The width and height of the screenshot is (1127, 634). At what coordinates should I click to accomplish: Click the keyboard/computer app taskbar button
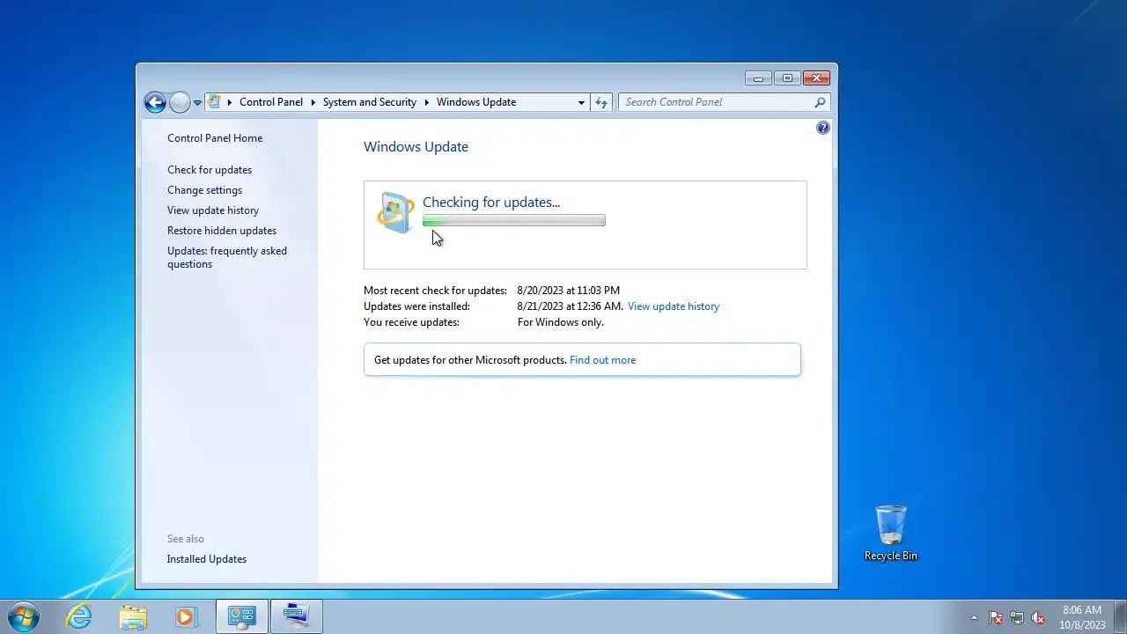pos(296,616)
